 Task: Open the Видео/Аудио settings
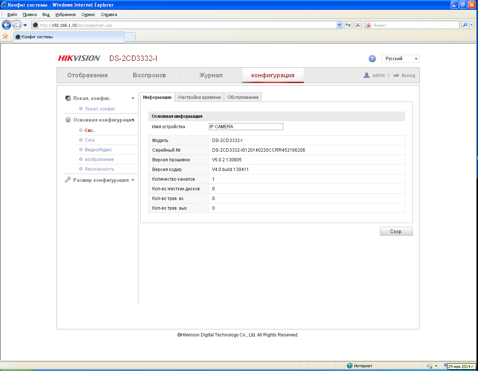(98, 149)
